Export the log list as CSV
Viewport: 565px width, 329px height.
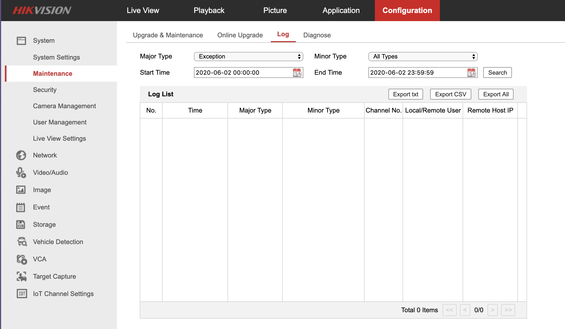(450, 94)
